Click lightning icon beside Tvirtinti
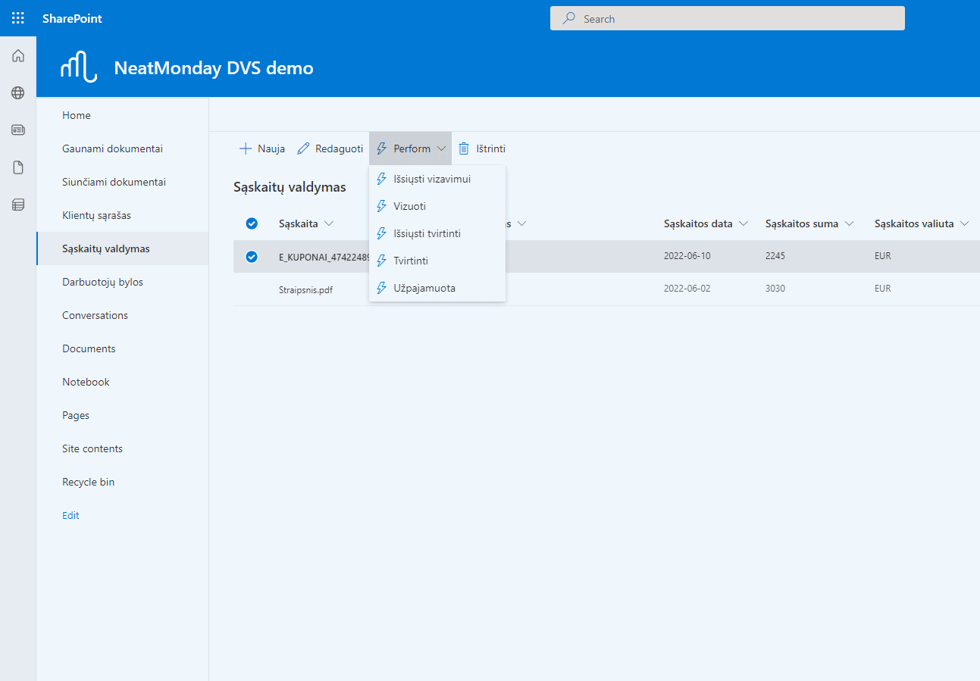The width and height of the screenshot is (980, 681). [382, 261]
